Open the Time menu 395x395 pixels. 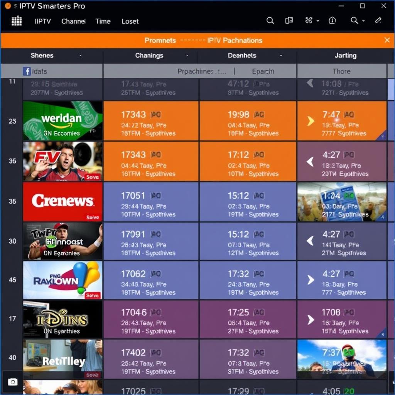[103, 21]
